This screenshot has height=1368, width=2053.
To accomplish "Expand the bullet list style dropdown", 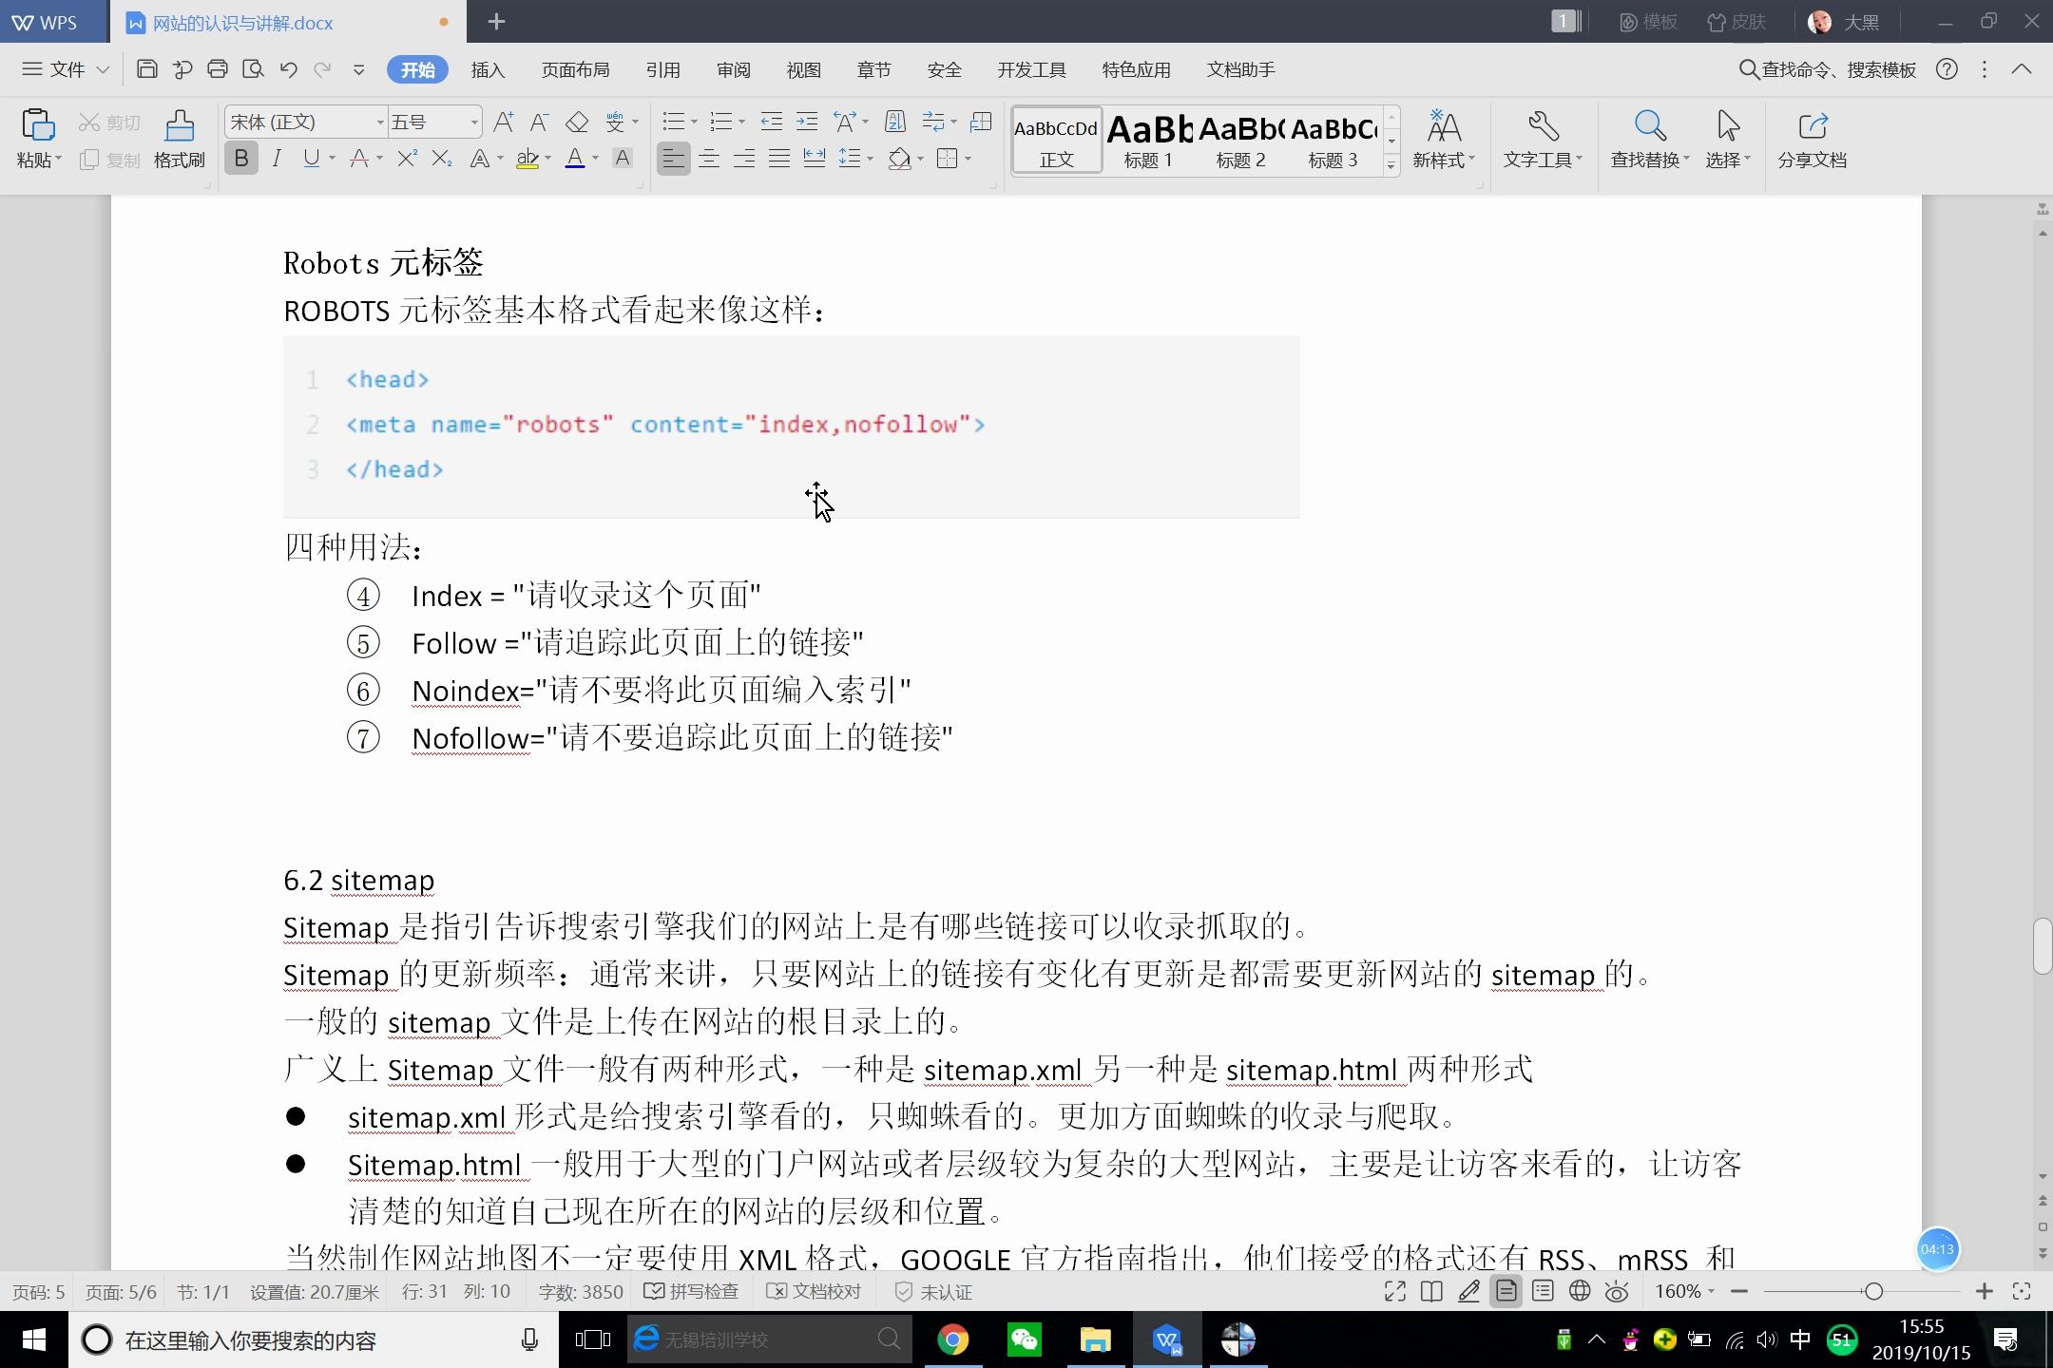I will [694, 123].
